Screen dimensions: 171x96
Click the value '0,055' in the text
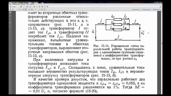130,83
